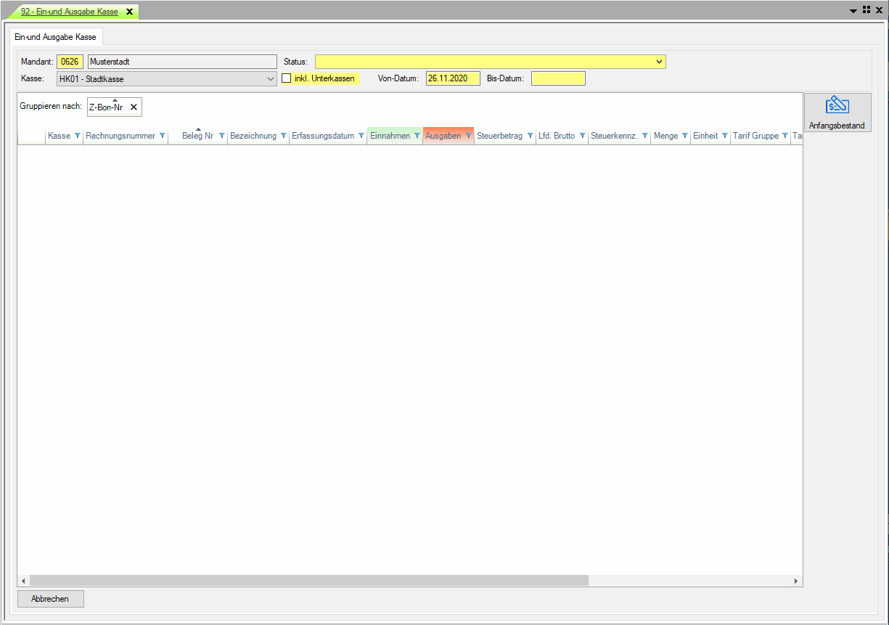Filter the Ausgaben column

(x=468, y=136)
